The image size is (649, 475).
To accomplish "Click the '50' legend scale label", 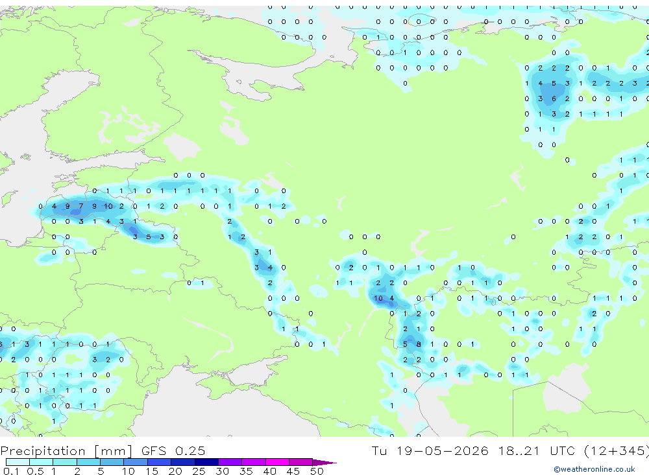I will 317,471.
